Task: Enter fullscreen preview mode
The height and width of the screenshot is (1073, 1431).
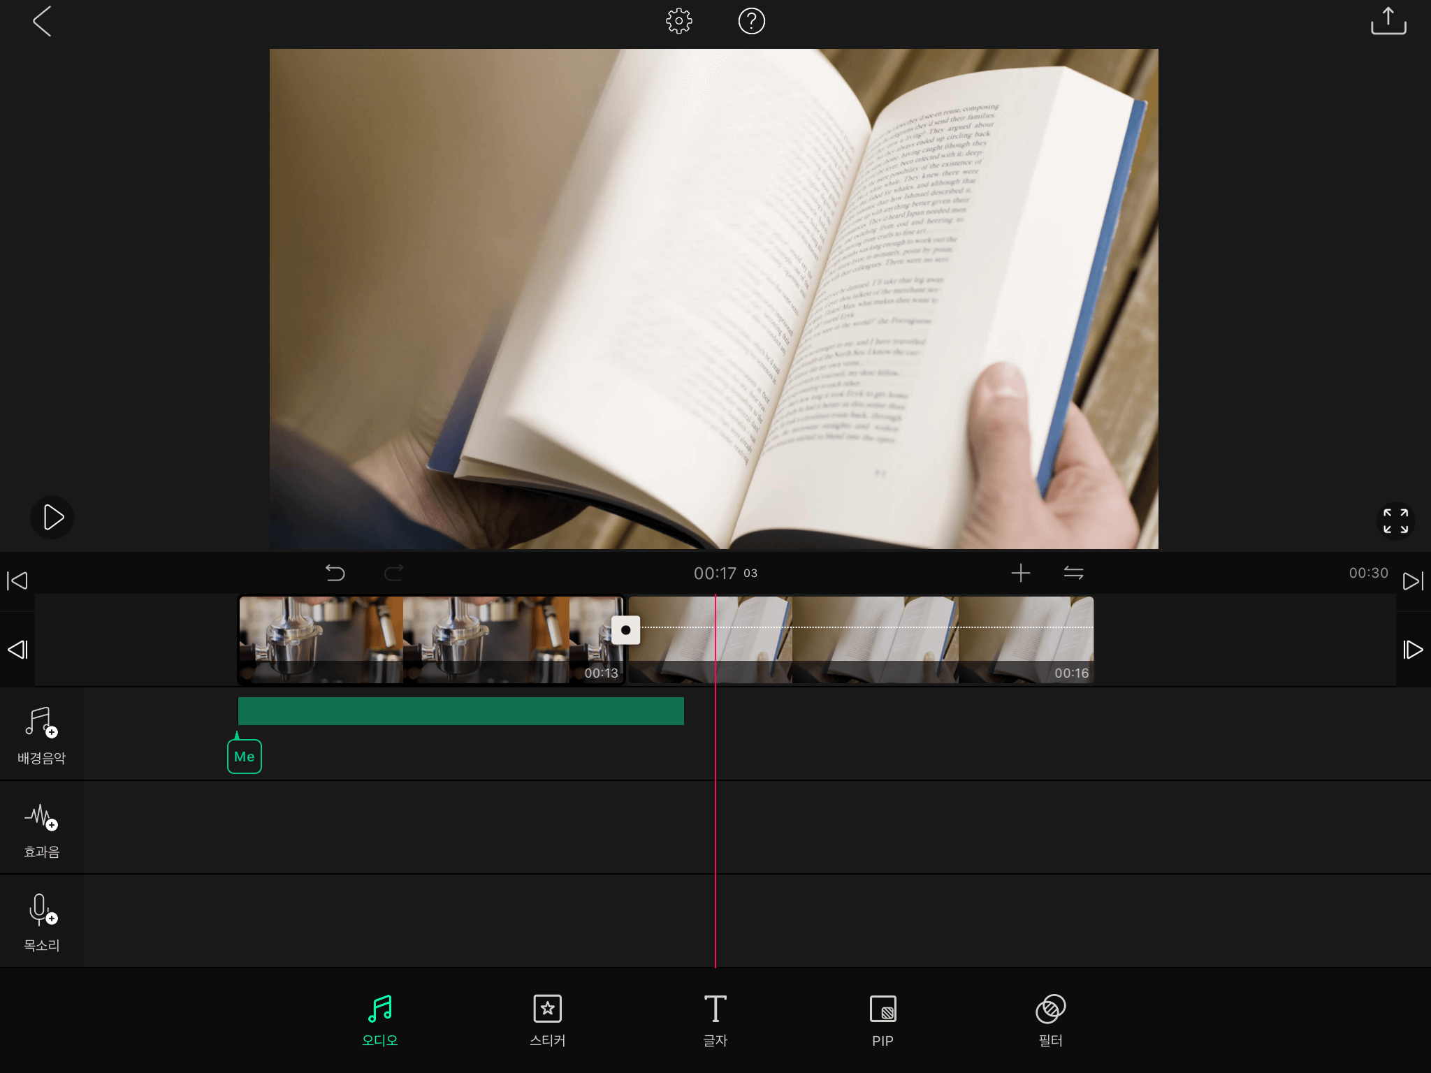Action: [1395, 521]
